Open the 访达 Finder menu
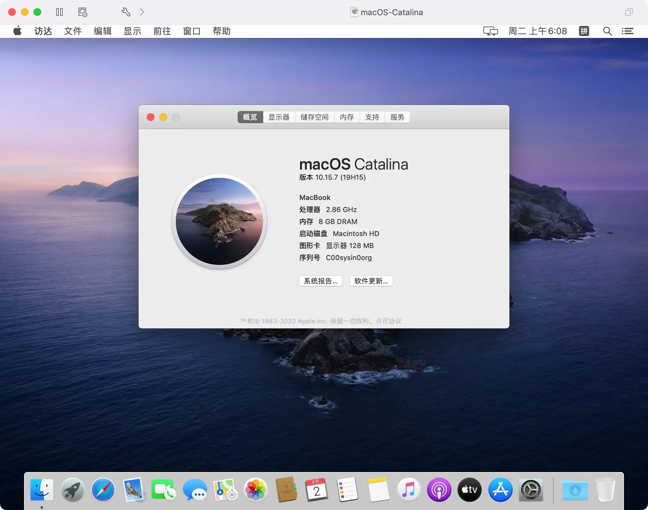Screen dimensions: 648x510 click(43, 31)
